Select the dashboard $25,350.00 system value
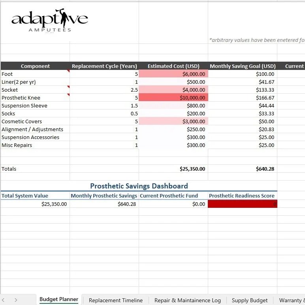Viewport: 305px width, 305px height. click(x=35, y=204)
